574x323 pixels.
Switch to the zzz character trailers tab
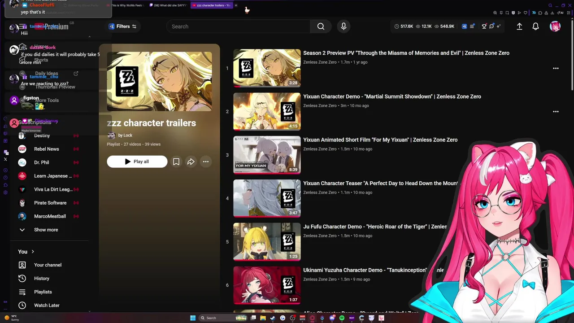[x=213, y=5]
